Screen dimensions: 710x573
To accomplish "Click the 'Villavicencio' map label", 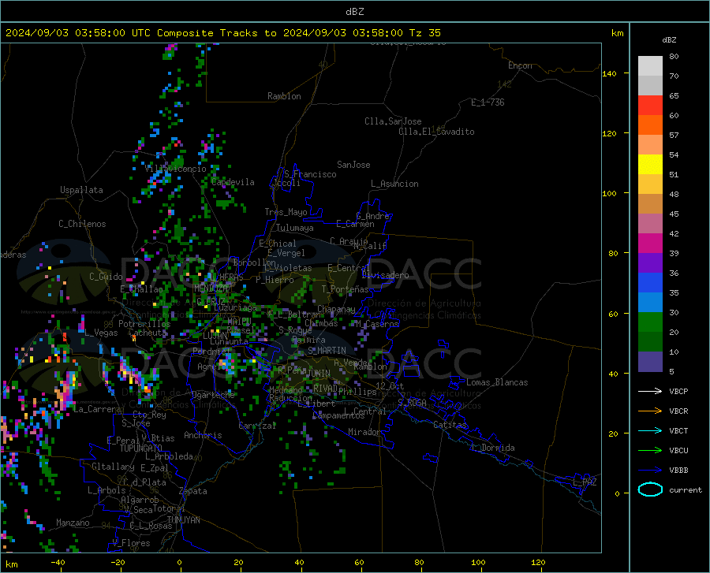I will click(x=176, y=169).
